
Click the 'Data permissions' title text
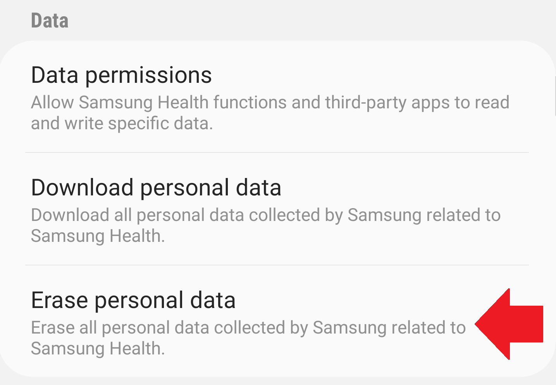click(x=121, y=75)
